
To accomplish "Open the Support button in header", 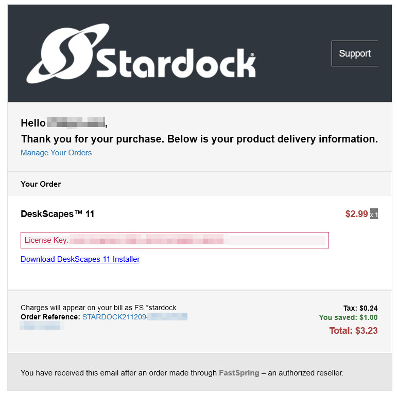I will click(355, 53).
